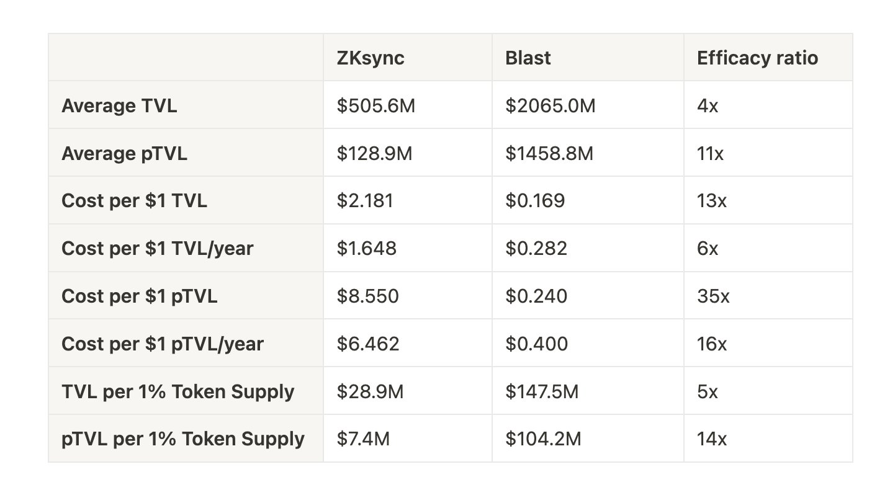Click the $1458.8M Blast pTVL value

(549, 153)
